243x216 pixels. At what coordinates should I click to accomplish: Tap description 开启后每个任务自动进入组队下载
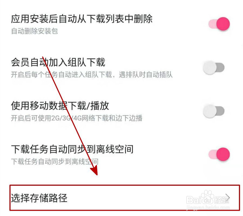tap(61, 75)
